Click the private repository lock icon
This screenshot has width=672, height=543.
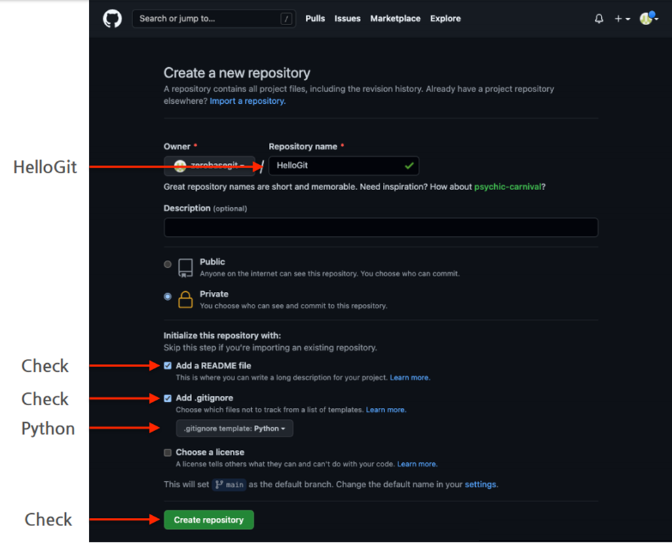point(185,299)
